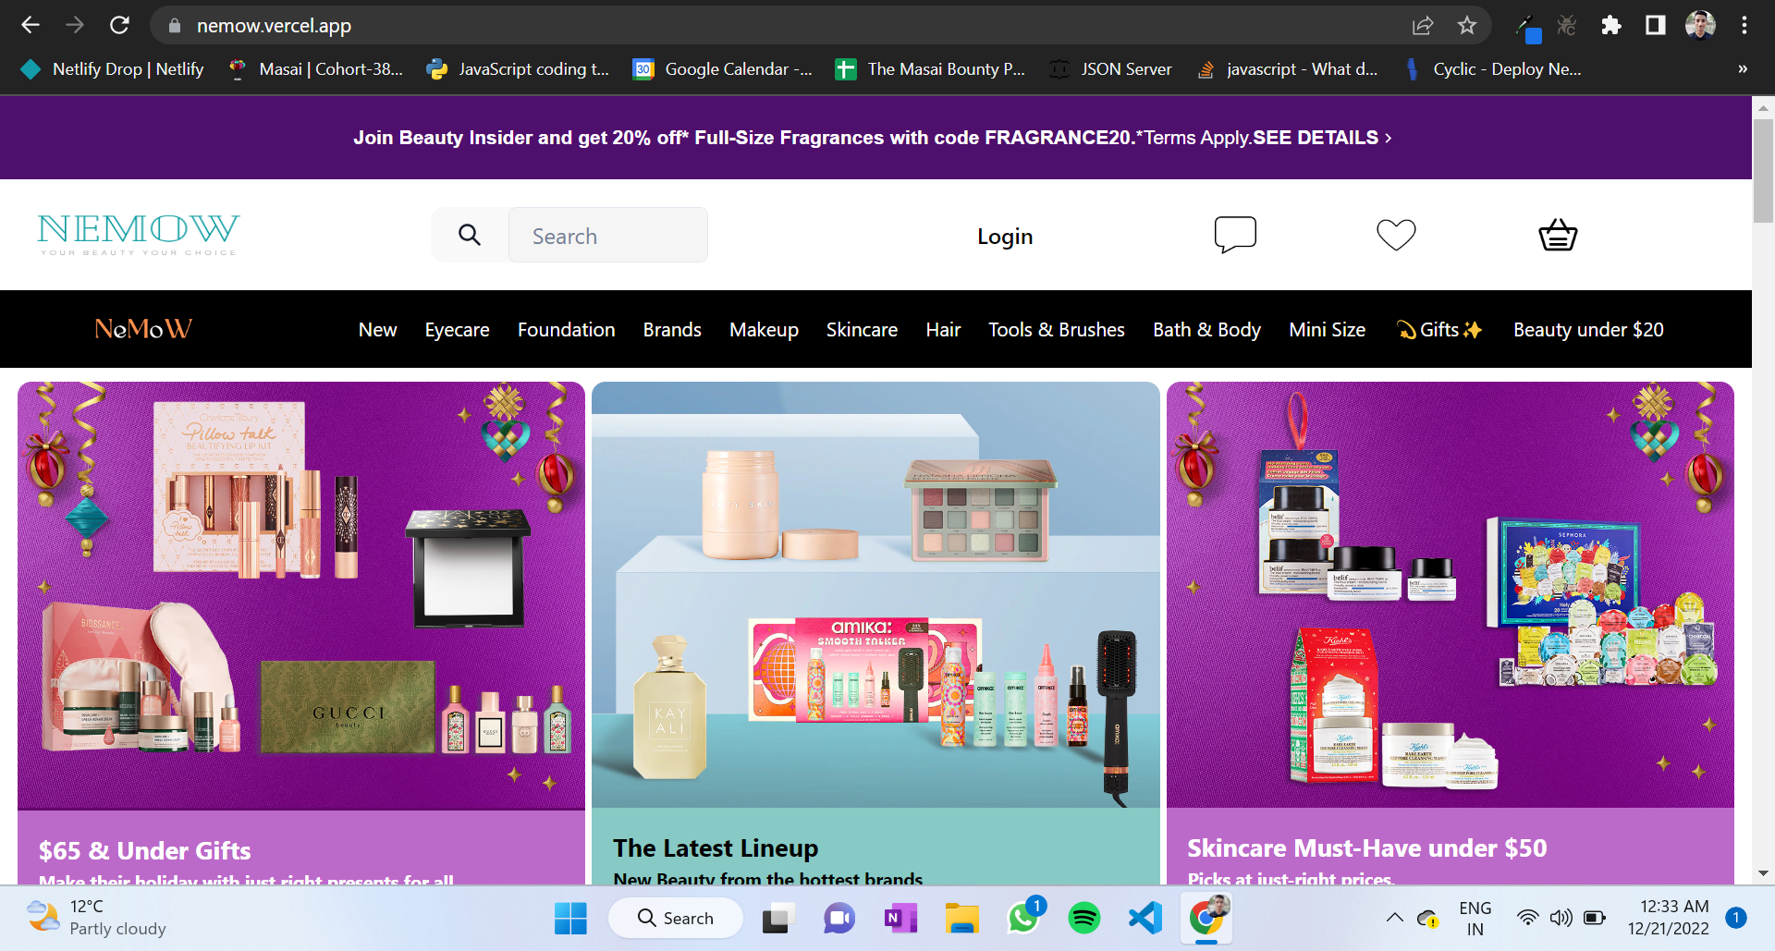This screenshot has height=951, width=1775.
Task: Open Beauty under $20 category
Action: (1588, 330)
